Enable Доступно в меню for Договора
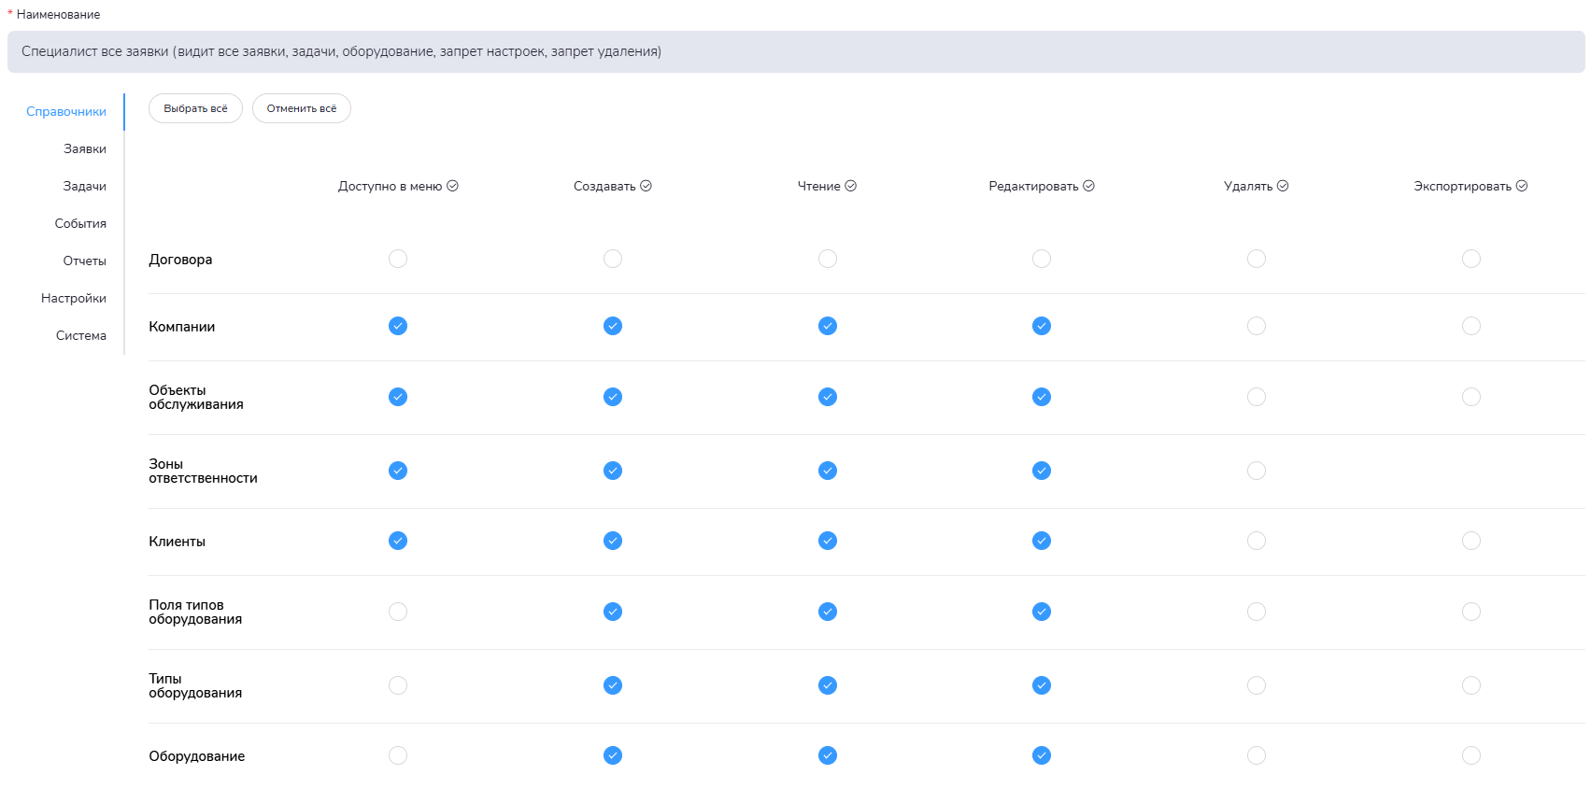The height and width of the screenshot is (789, 1591). [x=398, y=259]
